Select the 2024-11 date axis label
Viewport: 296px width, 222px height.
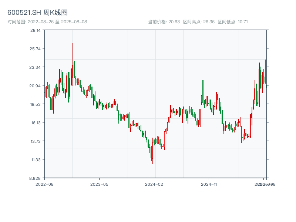[x=209, y=184]
